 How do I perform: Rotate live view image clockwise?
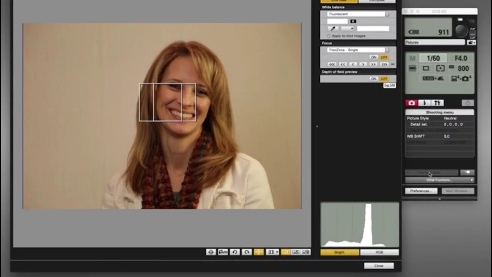247,252
